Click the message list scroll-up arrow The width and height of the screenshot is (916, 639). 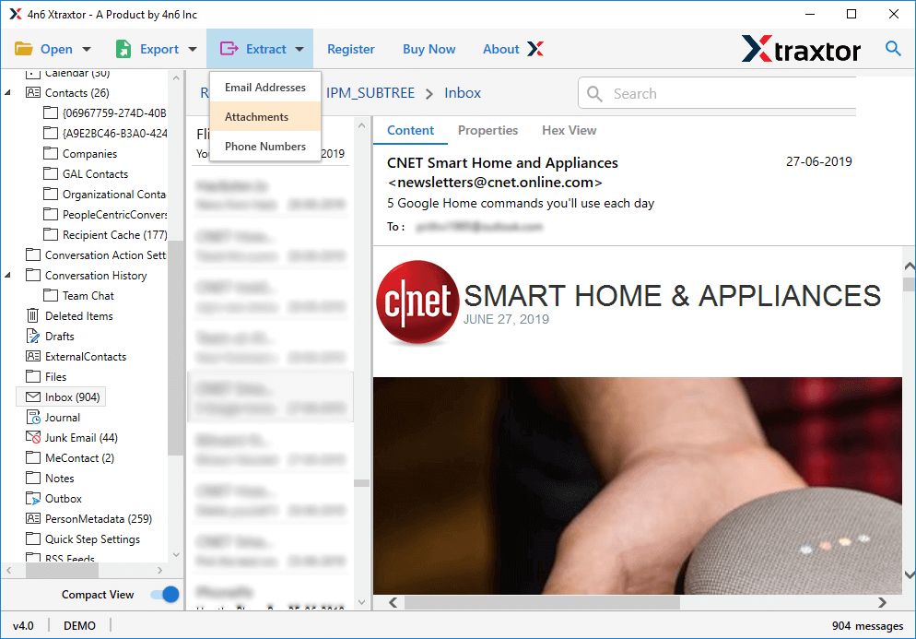(x=361, y=125)
